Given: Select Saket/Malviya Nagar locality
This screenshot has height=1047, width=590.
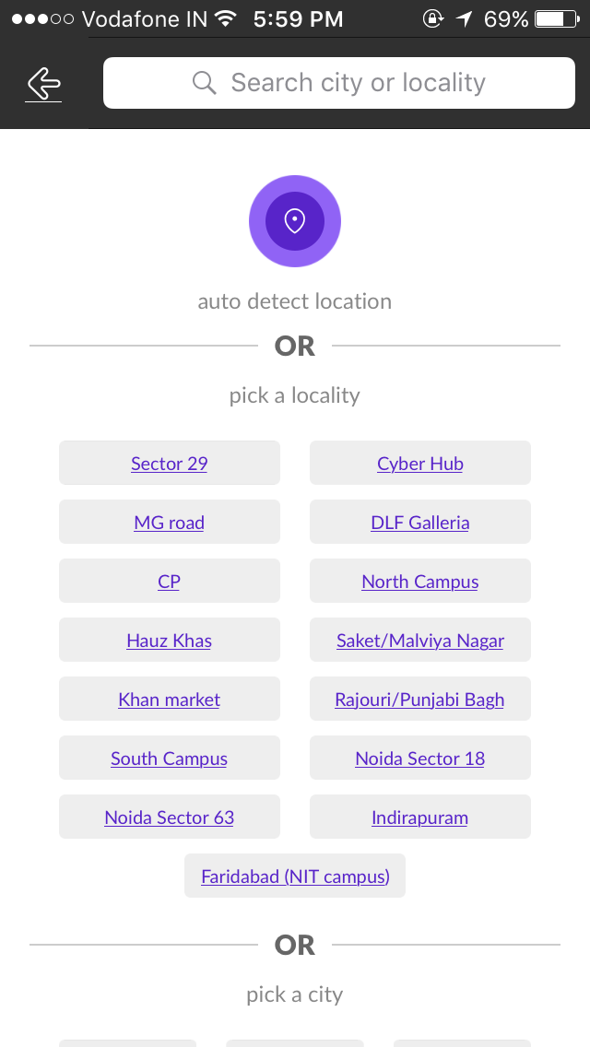Looking at the screenshot, I should (x=420, y=641).
